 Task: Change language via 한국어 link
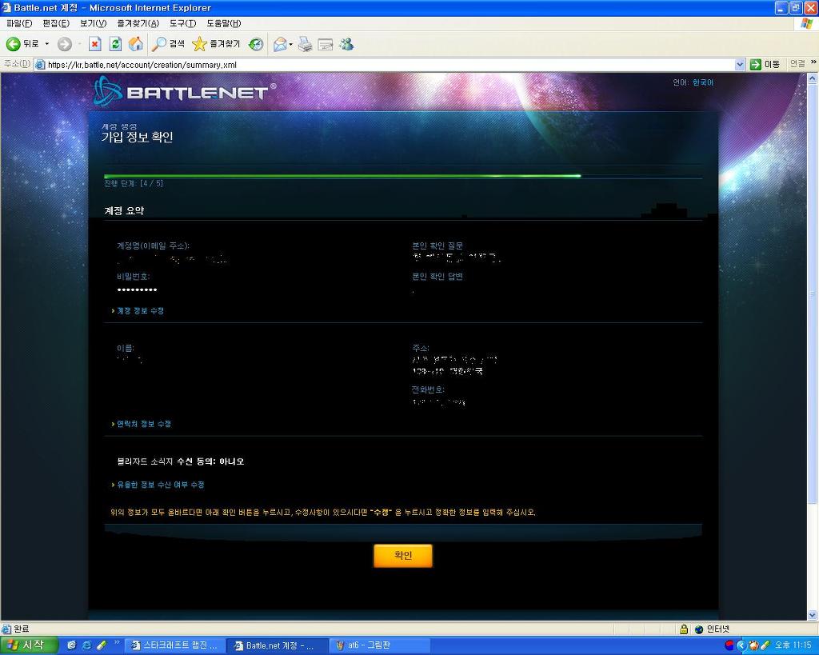[703, 82]
